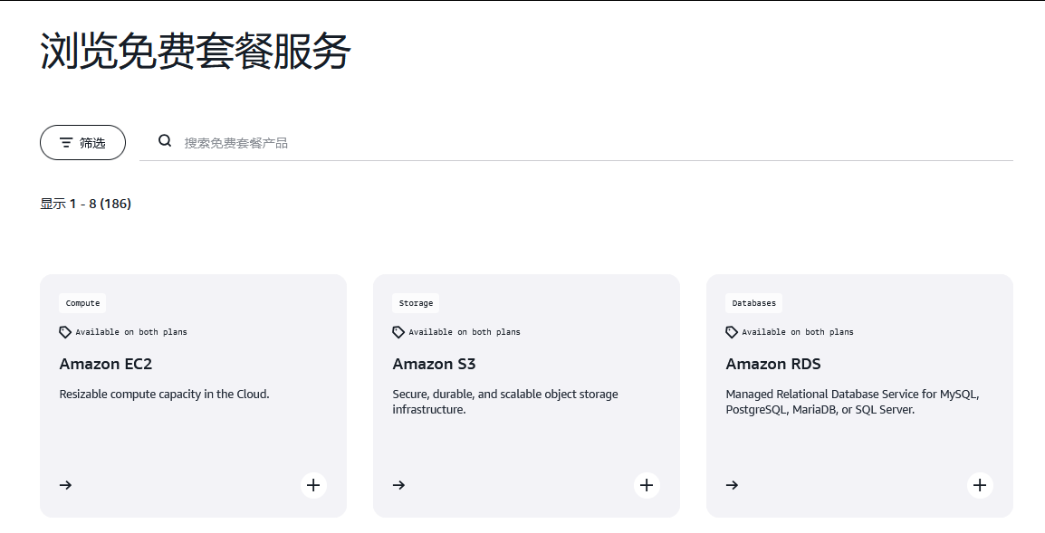Click the 'Managed Relational Database Service' description
This screenshot has height=533, width=1045.
click(x=852, y=402)
